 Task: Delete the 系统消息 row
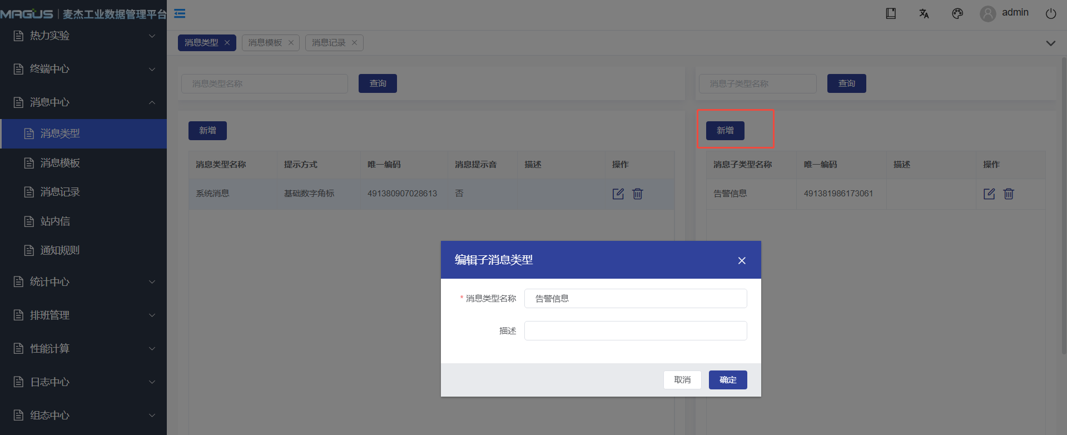click(x=638, y=194)
